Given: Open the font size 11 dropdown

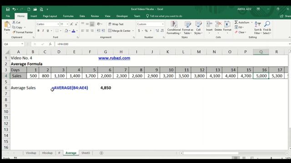Looking at the screenshot, I should [67, 24].
